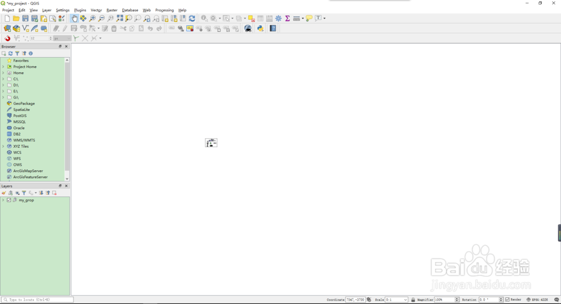Toggle extents display icon beside Coordinate field
This screenshot has height=304, width=561.
pos(369,300)
